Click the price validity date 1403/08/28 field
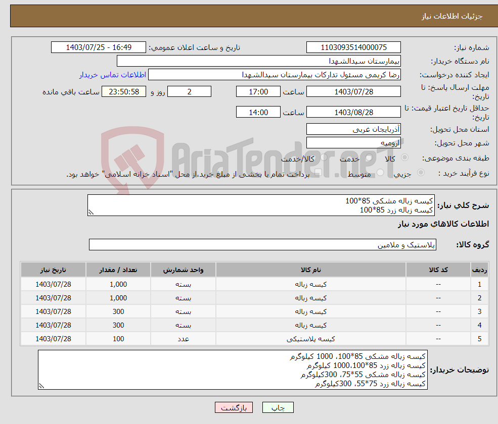498x424 pixels. pyautogui.click(x=353, y=112)
